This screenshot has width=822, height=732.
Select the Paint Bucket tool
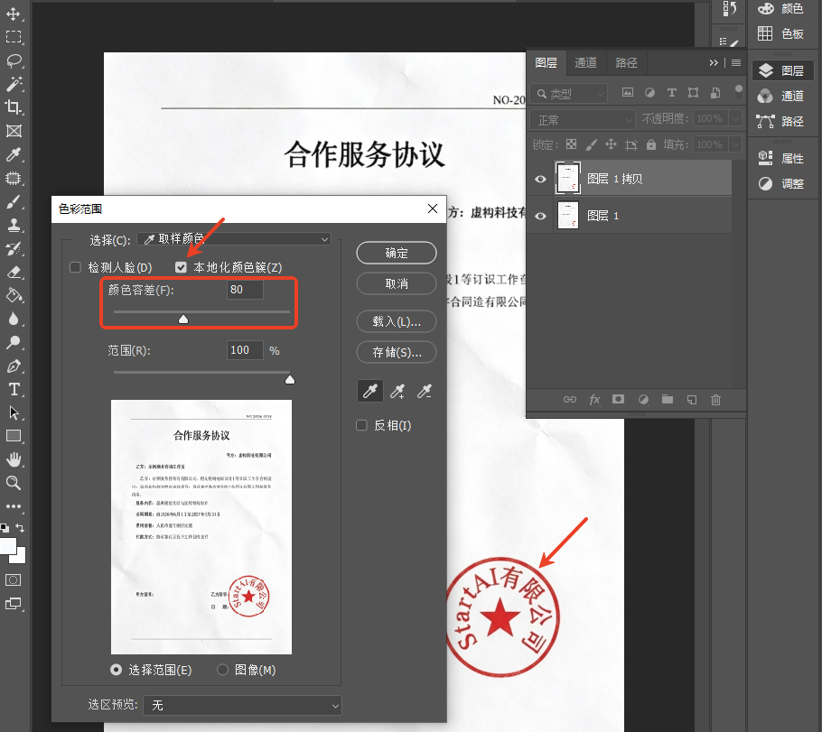pyautogui.click(x=14, y=295)
